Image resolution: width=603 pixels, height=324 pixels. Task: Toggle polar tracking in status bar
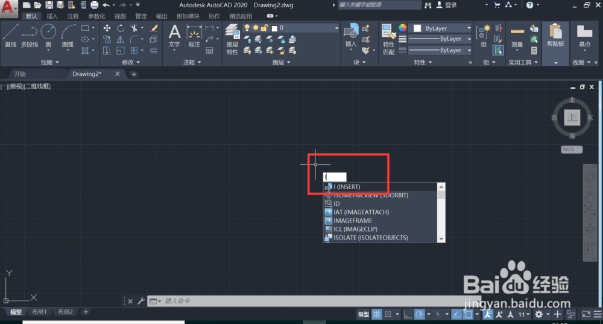(419, 314)
